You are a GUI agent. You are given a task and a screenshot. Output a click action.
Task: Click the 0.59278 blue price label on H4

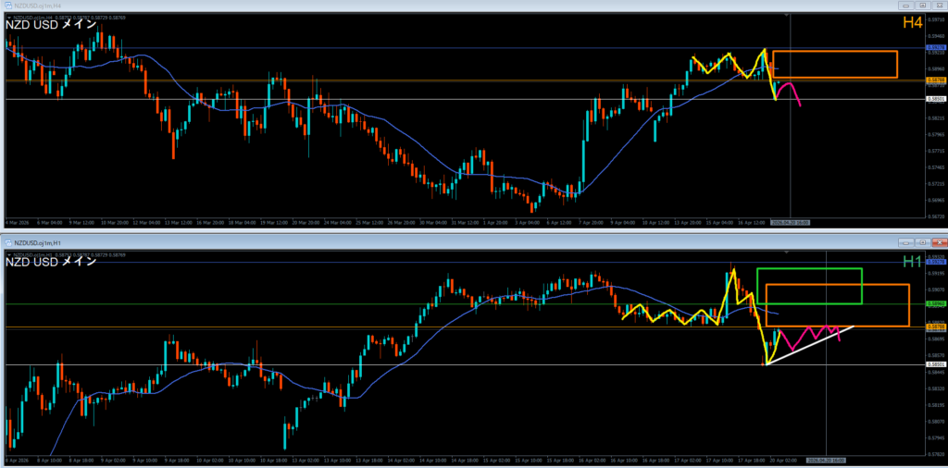[x=935, y=47]
